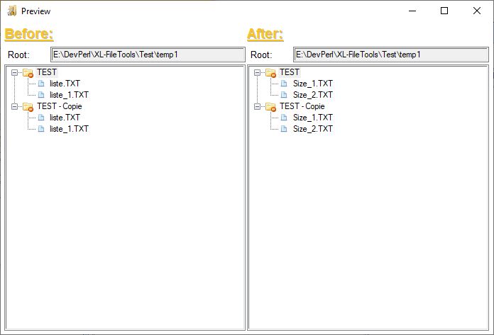
Task: Click the After Root path field
Action: coord(391,55)
